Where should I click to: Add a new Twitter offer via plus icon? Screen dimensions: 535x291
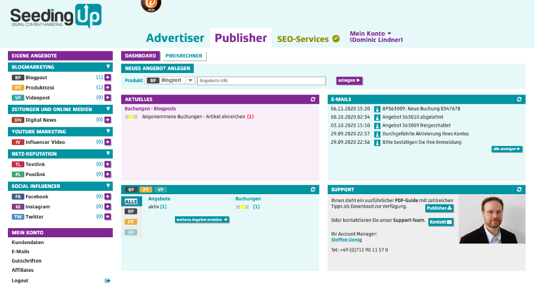[x=108, y=217]
